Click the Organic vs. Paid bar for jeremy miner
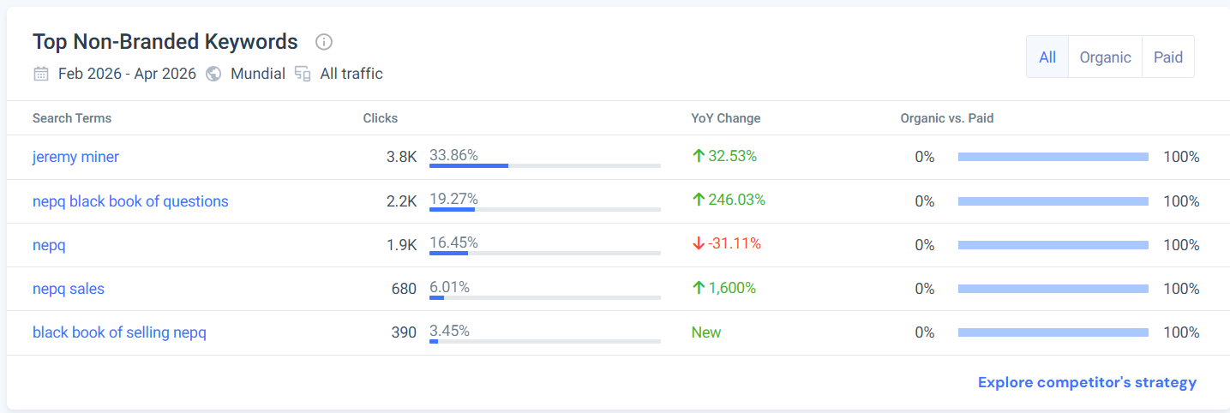Screen dimensions: 1230x413 pos(1053,157)
